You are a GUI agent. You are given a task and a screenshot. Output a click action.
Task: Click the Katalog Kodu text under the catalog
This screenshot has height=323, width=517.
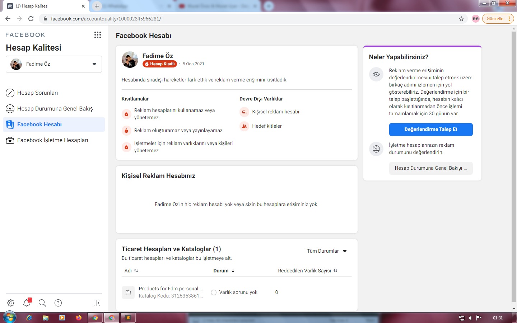click(171, 296)
